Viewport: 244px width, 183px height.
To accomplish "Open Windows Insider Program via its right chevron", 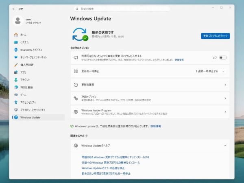I will (x=225, y=112).
